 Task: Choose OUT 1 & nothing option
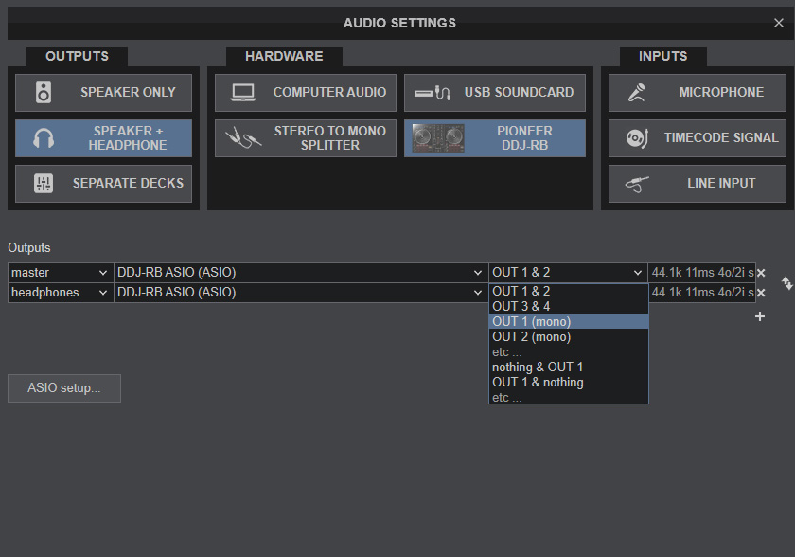tap(569, 383)
